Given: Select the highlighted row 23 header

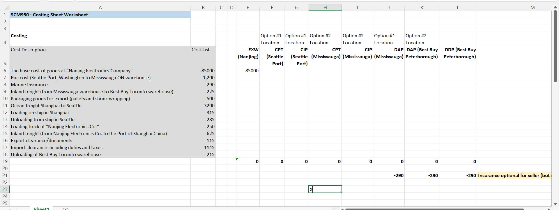Looking at the screenshot, I should 5,189.
